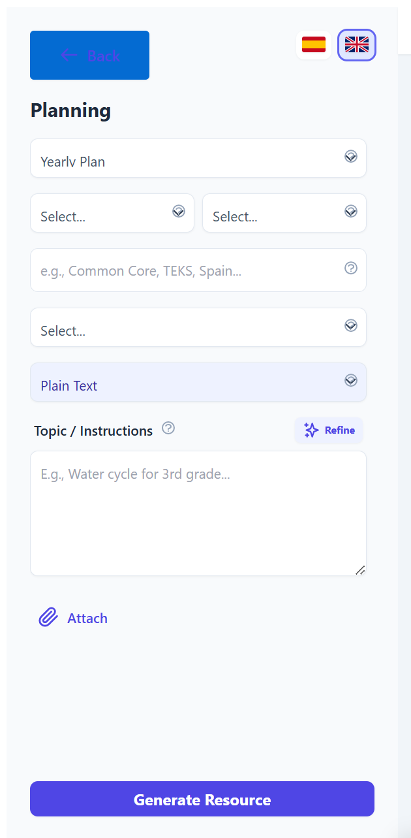Switch language to English using the UK flag
This screenshot has height=838, width=411.
pyautogui.click(x=356, y=44)
